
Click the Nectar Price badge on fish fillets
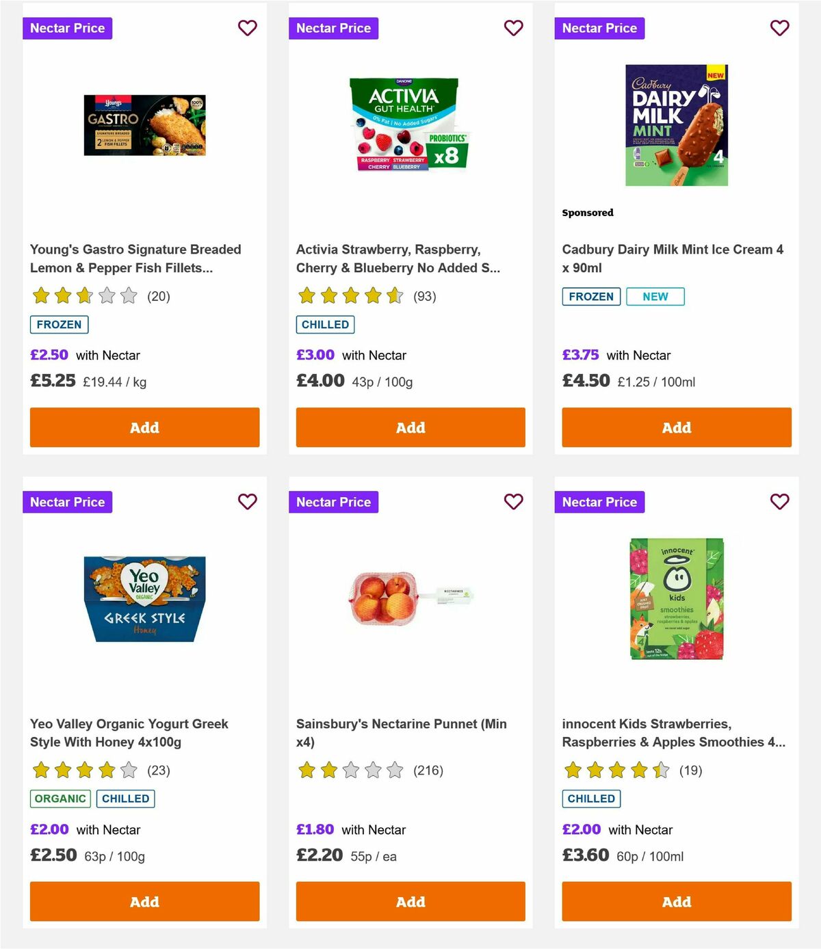67,28
